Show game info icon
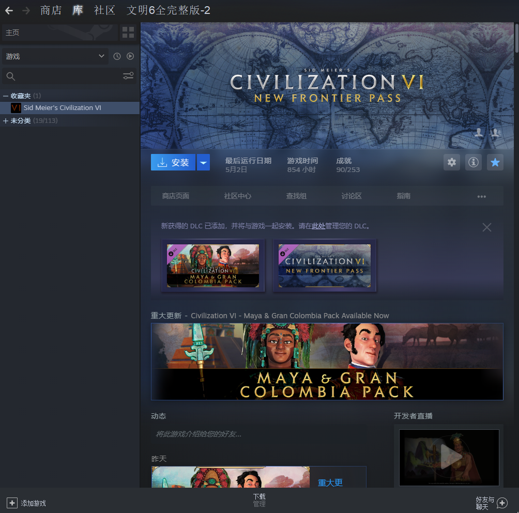This screenshot has height=513, width=519. point(474,162)
